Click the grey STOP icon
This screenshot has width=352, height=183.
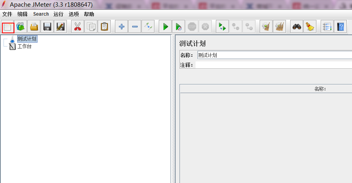[192, 27]
